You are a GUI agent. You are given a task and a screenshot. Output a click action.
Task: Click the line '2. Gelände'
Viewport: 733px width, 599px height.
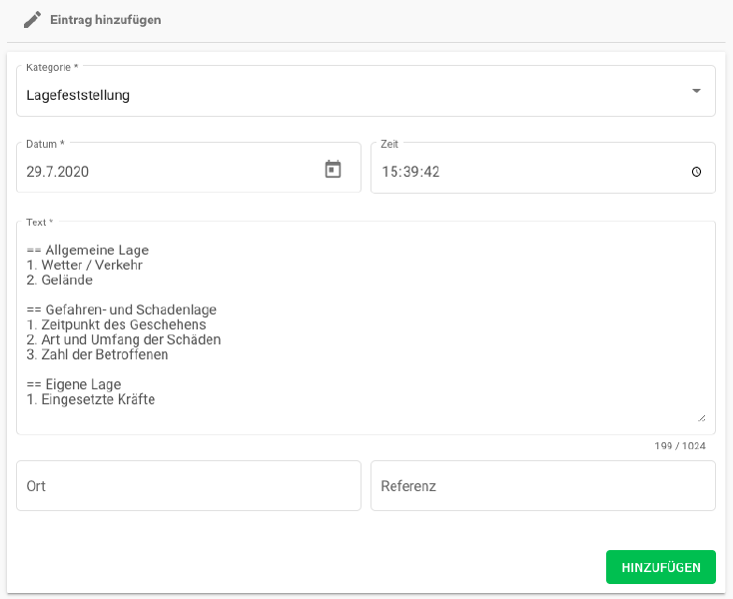(x=59, y=280)
